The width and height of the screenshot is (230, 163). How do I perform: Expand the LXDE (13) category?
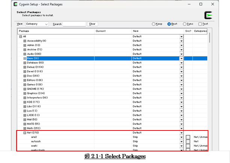(25, 116)
